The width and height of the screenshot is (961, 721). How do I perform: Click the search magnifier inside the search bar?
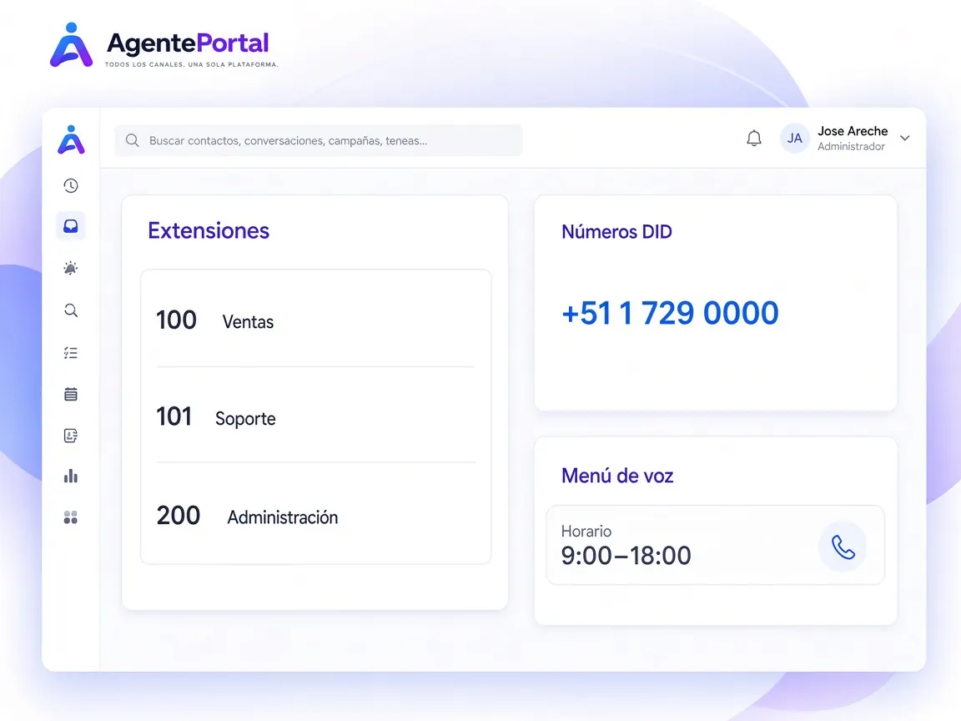(133, 140)
